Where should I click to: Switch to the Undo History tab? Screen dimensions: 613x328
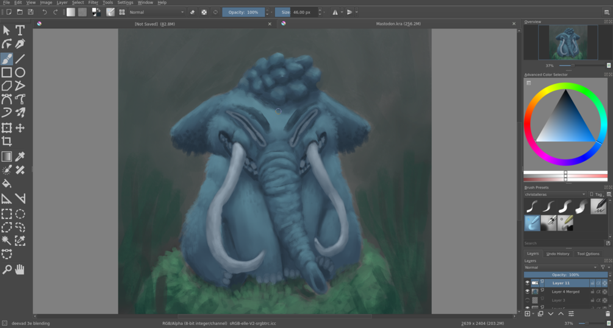pyautogui.click(x=557, y=254)
